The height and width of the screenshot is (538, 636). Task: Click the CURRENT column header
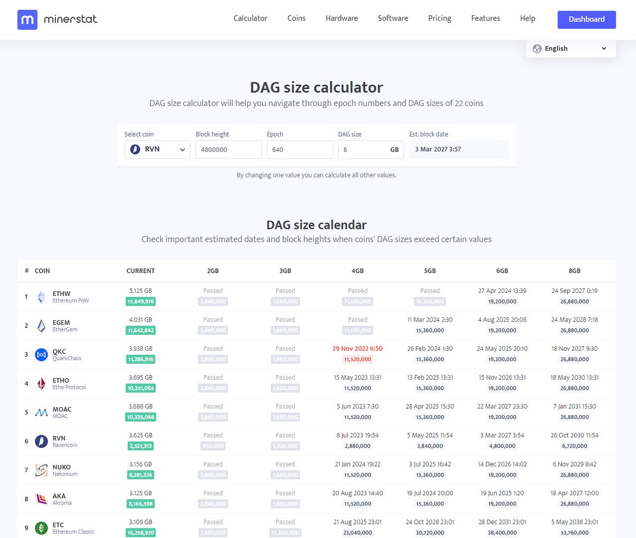point(140,271)
